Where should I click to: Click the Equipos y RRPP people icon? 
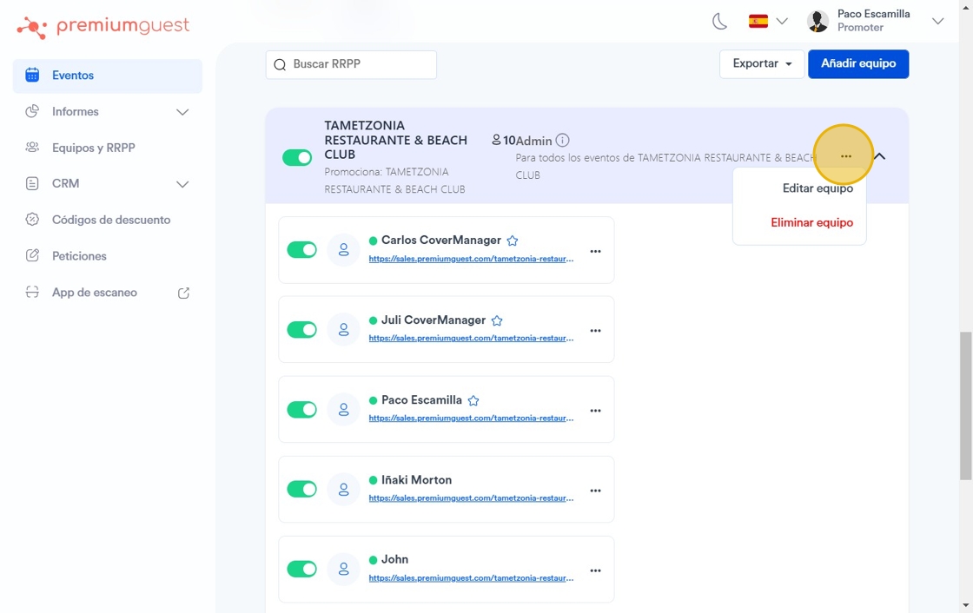point(32,147)
